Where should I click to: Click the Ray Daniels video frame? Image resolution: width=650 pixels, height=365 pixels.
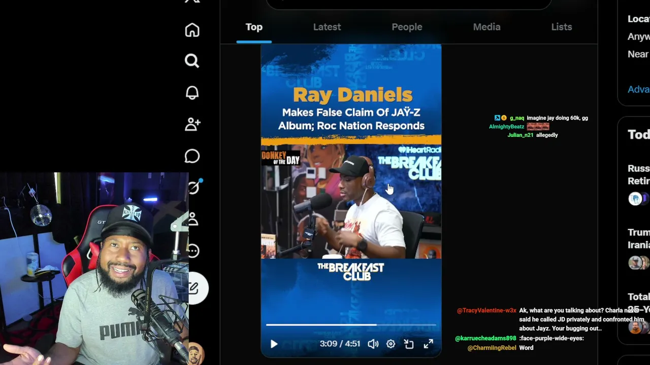351,200
